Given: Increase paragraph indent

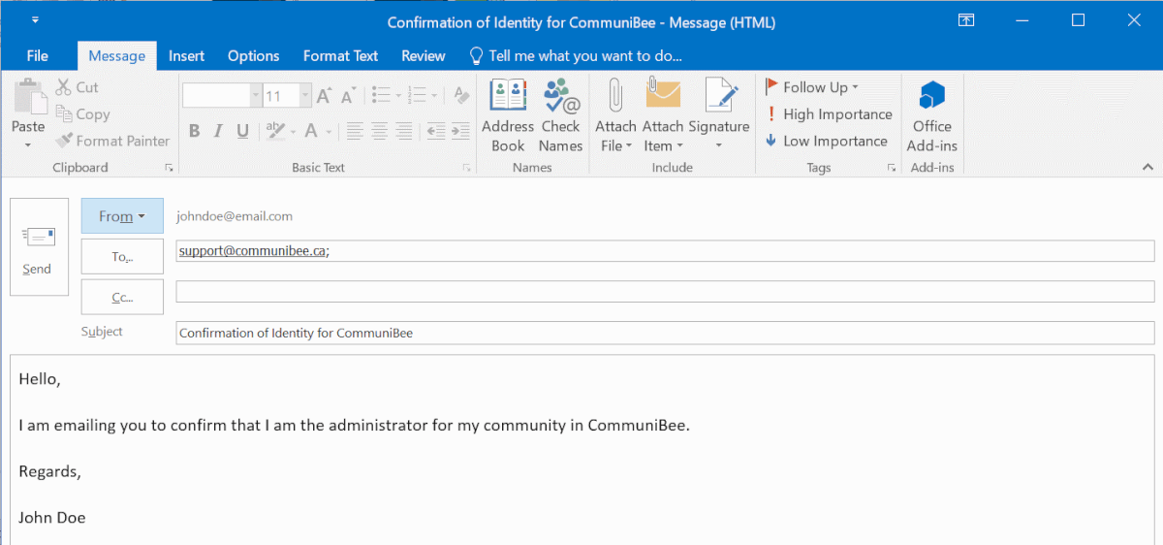Looking at the screenshot, I should pyautogui.click(x=458, y=130).
